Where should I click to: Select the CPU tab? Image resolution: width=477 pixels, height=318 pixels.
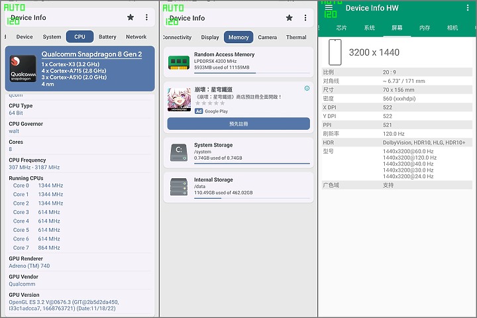(x=79, y=37)
